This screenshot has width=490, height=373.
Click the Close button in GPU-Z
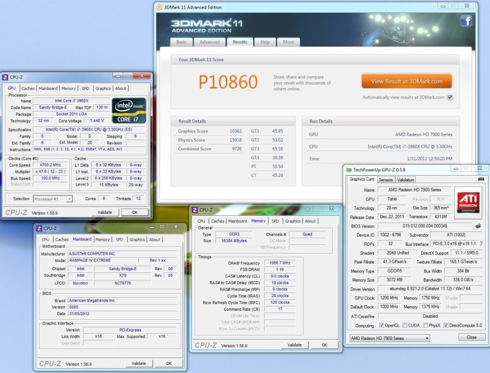click(471, 337)
